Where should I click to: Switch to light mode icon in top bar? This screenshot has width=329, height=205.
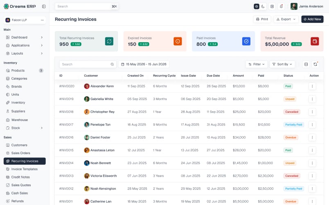click(x=257, y=6)
